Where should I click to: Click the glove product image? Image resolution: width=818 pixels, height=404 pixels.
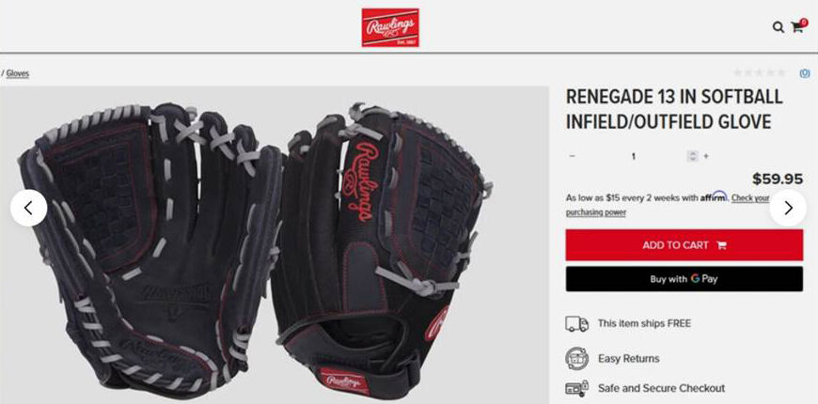(256, 245)
